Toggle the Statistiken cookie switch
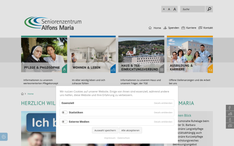This screenshot has height=146, width=234. [x=65, y=113]
